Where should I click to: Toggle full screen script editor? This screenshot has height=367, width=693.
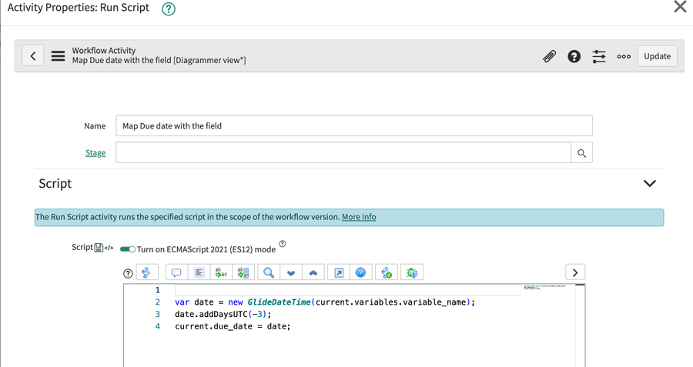point(339,272)
